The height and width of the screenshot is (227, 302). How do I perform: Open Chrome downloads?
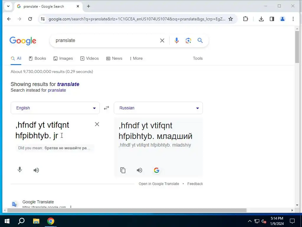[x=261, y=19]
